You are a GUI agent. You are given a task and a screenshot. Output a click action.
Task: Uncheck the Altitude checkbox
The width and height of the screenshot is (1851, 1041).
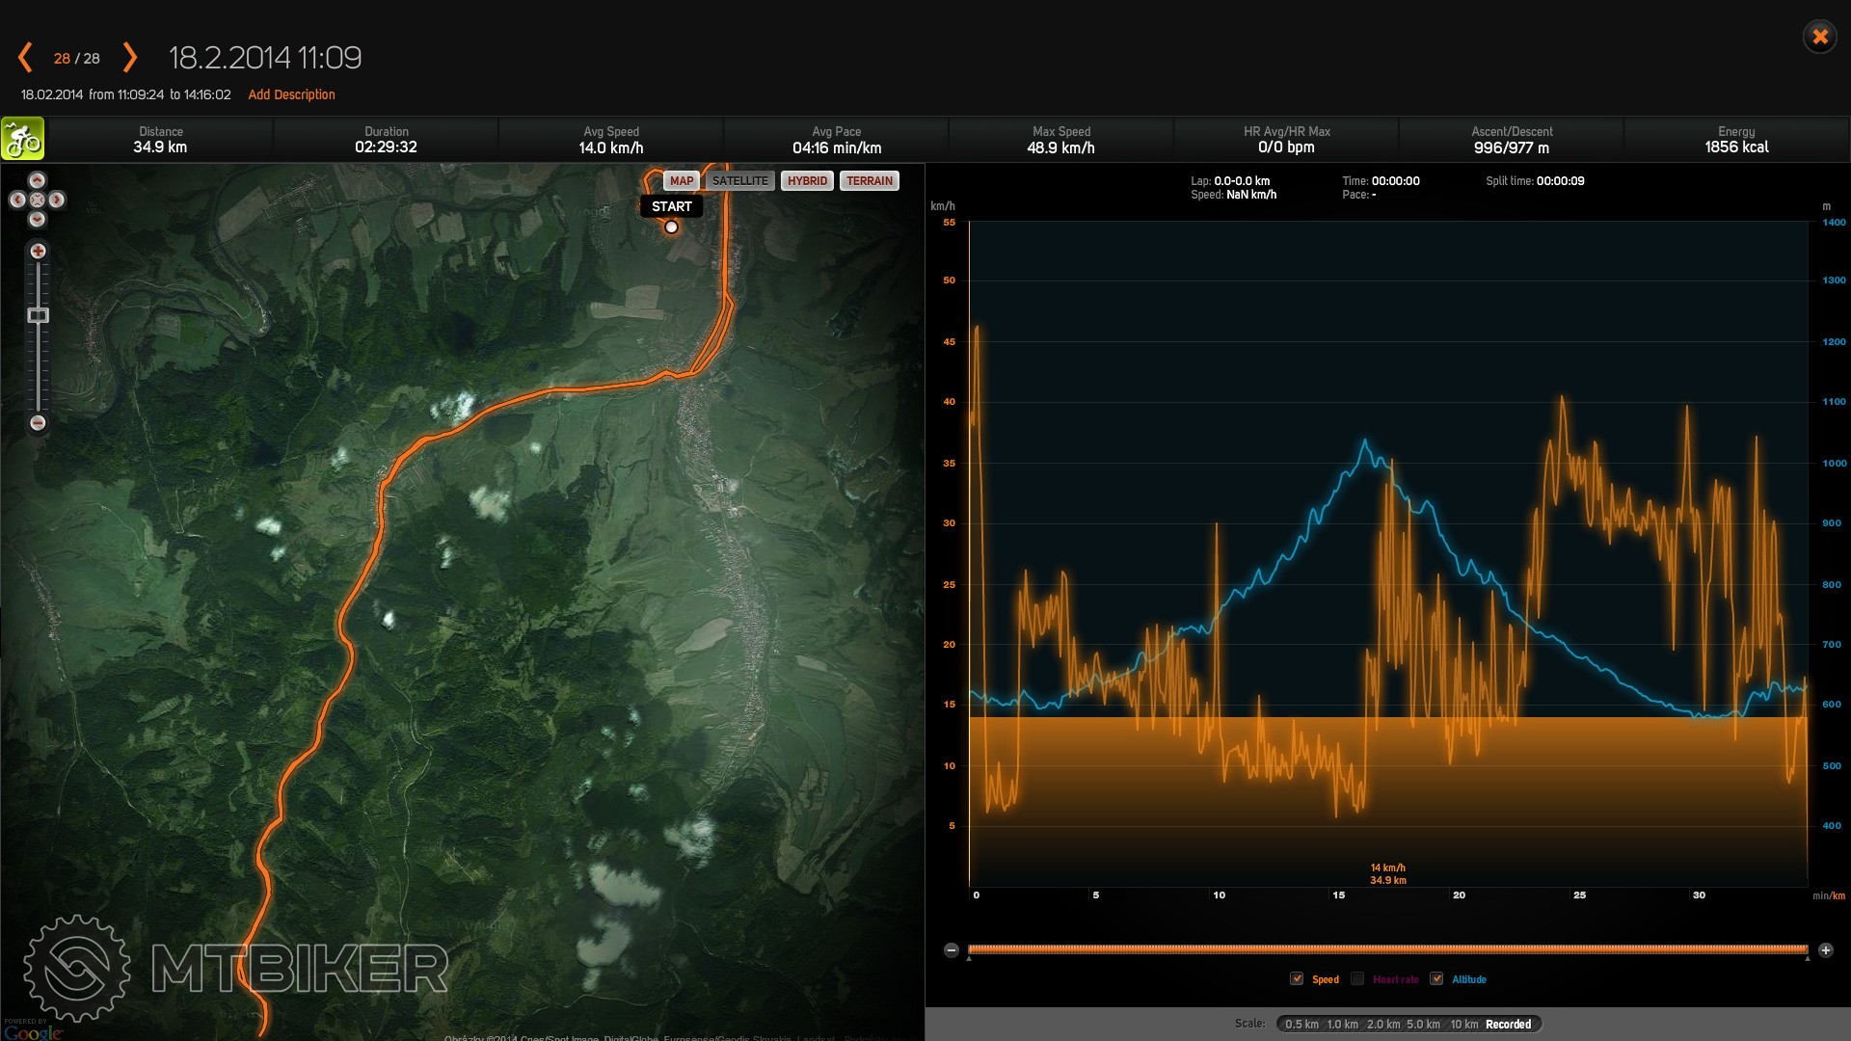point(1436,978)
